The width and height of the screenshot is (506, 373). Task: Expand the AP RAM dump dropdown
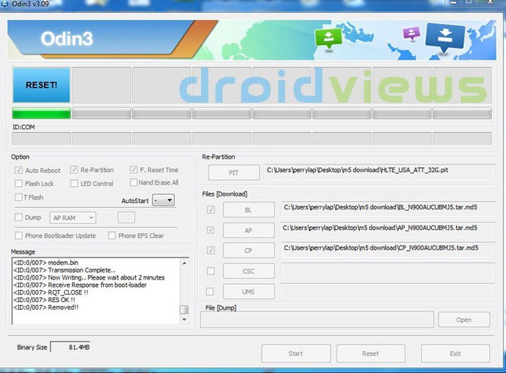(73, 218)
